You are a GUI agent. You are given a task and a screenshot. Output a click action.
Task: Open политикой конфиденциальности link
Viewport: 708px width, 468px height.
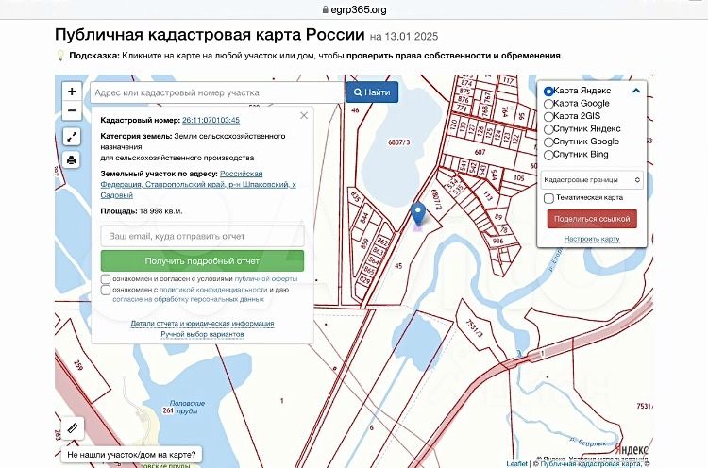pos(213,290)
